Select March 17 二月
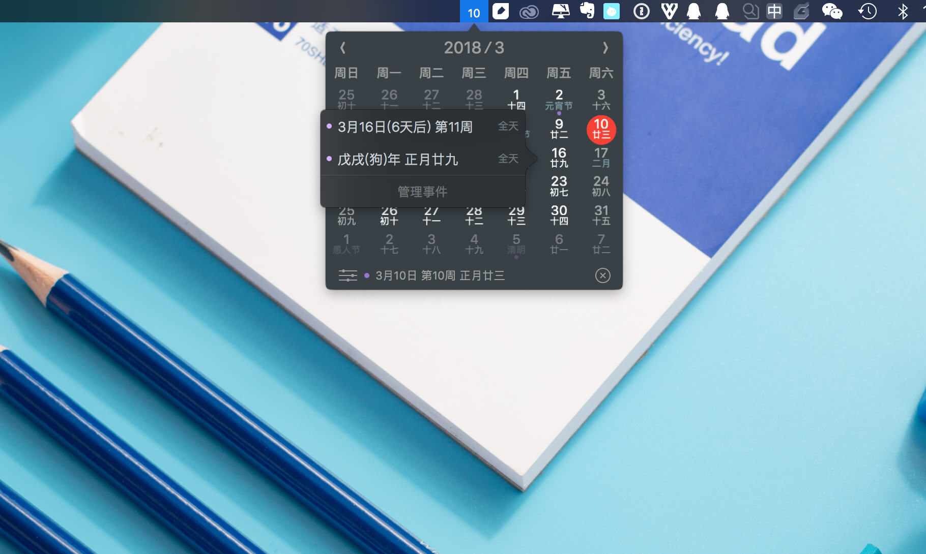The width and height of the screenshot is (926, 554). point(601,158)
